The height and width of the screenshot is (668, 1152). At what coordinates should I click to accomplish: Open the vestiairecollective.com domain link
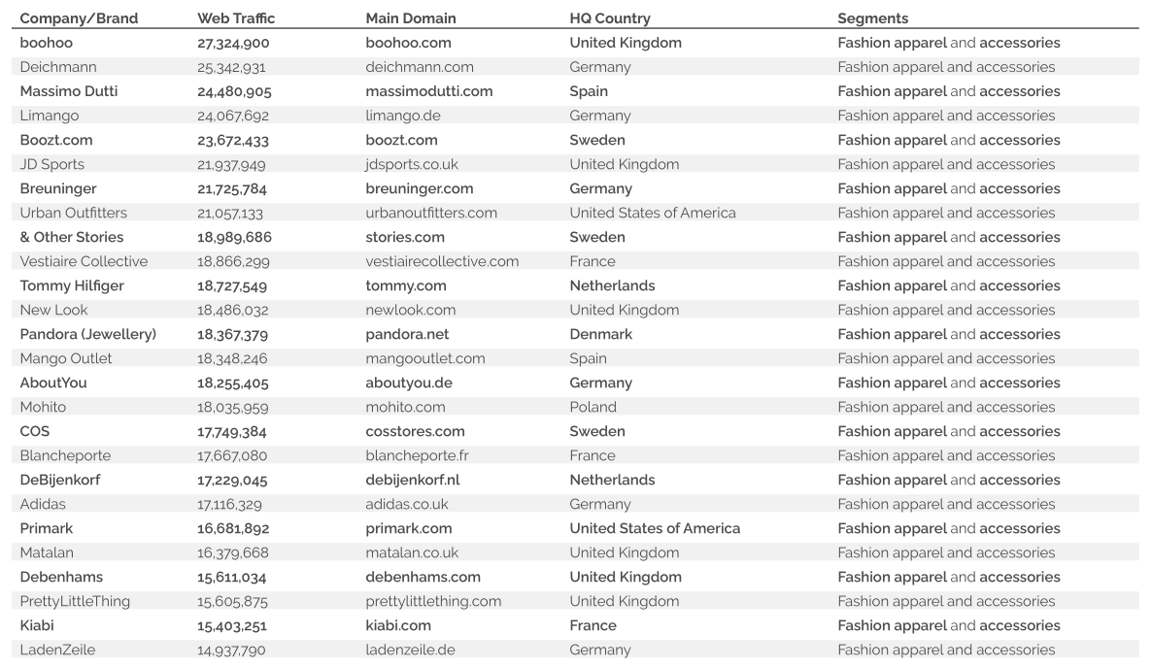(x=442, y=261)
